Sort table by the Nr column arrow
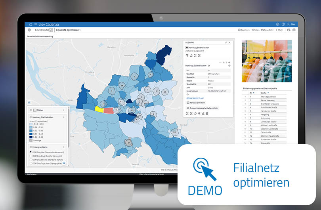 (254, 93)
